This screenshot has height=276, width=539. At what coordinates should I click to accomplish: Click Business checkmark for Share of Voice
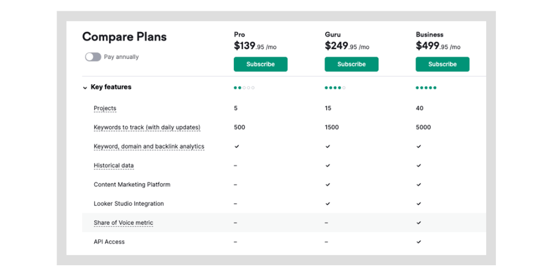coord(419,223)
